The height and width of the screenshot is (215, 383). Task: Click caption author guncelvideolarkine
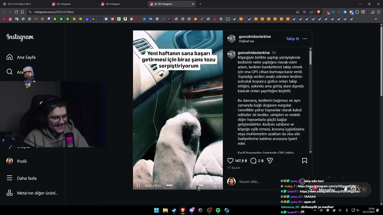[x=254, y=53]
